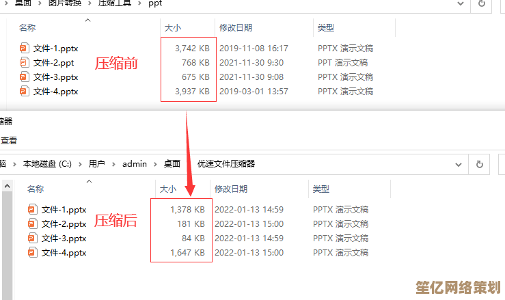Click 3,937 KB size cell
Viewport: 505px width, 300px height.
(x=192, y=92)
